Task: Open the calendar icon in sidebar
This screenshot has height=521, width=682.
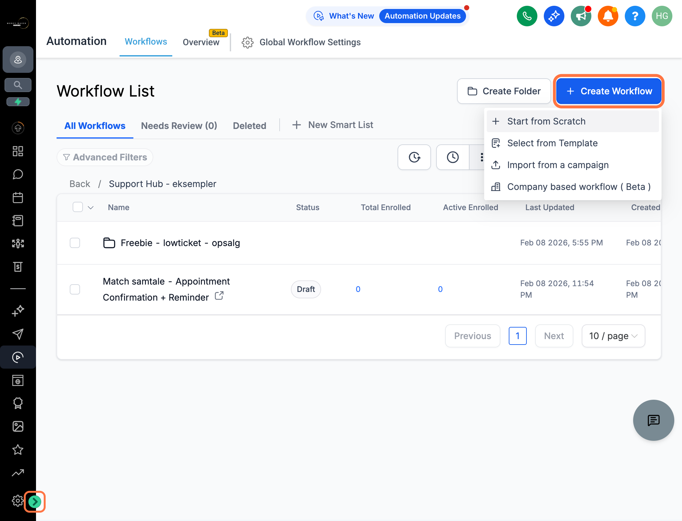Action: pyautogui.click(x=18, y=197)
